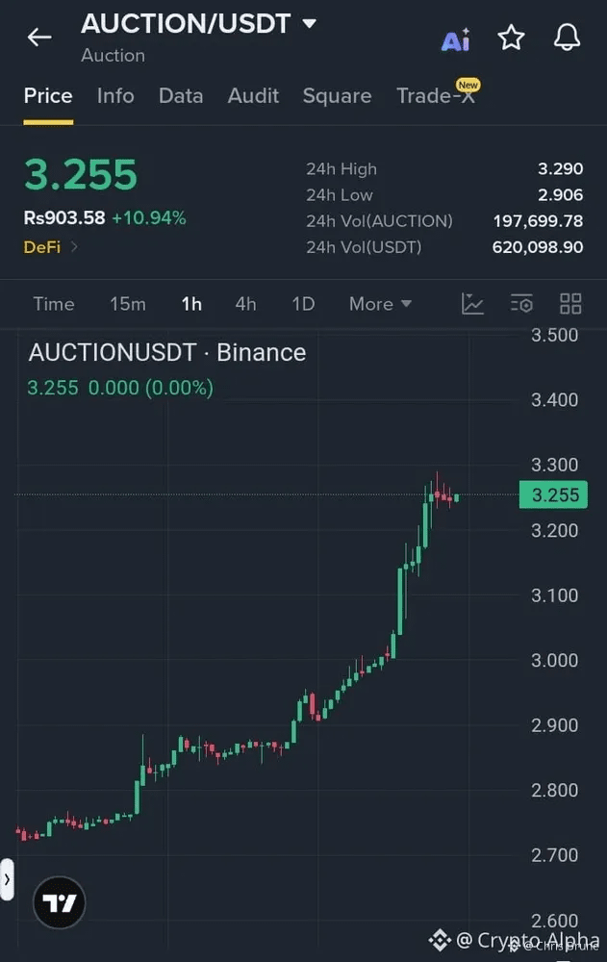This screenshot has width=607, height=962.
Task: Click the large 3.255 price value
Action: pos(81,175)
